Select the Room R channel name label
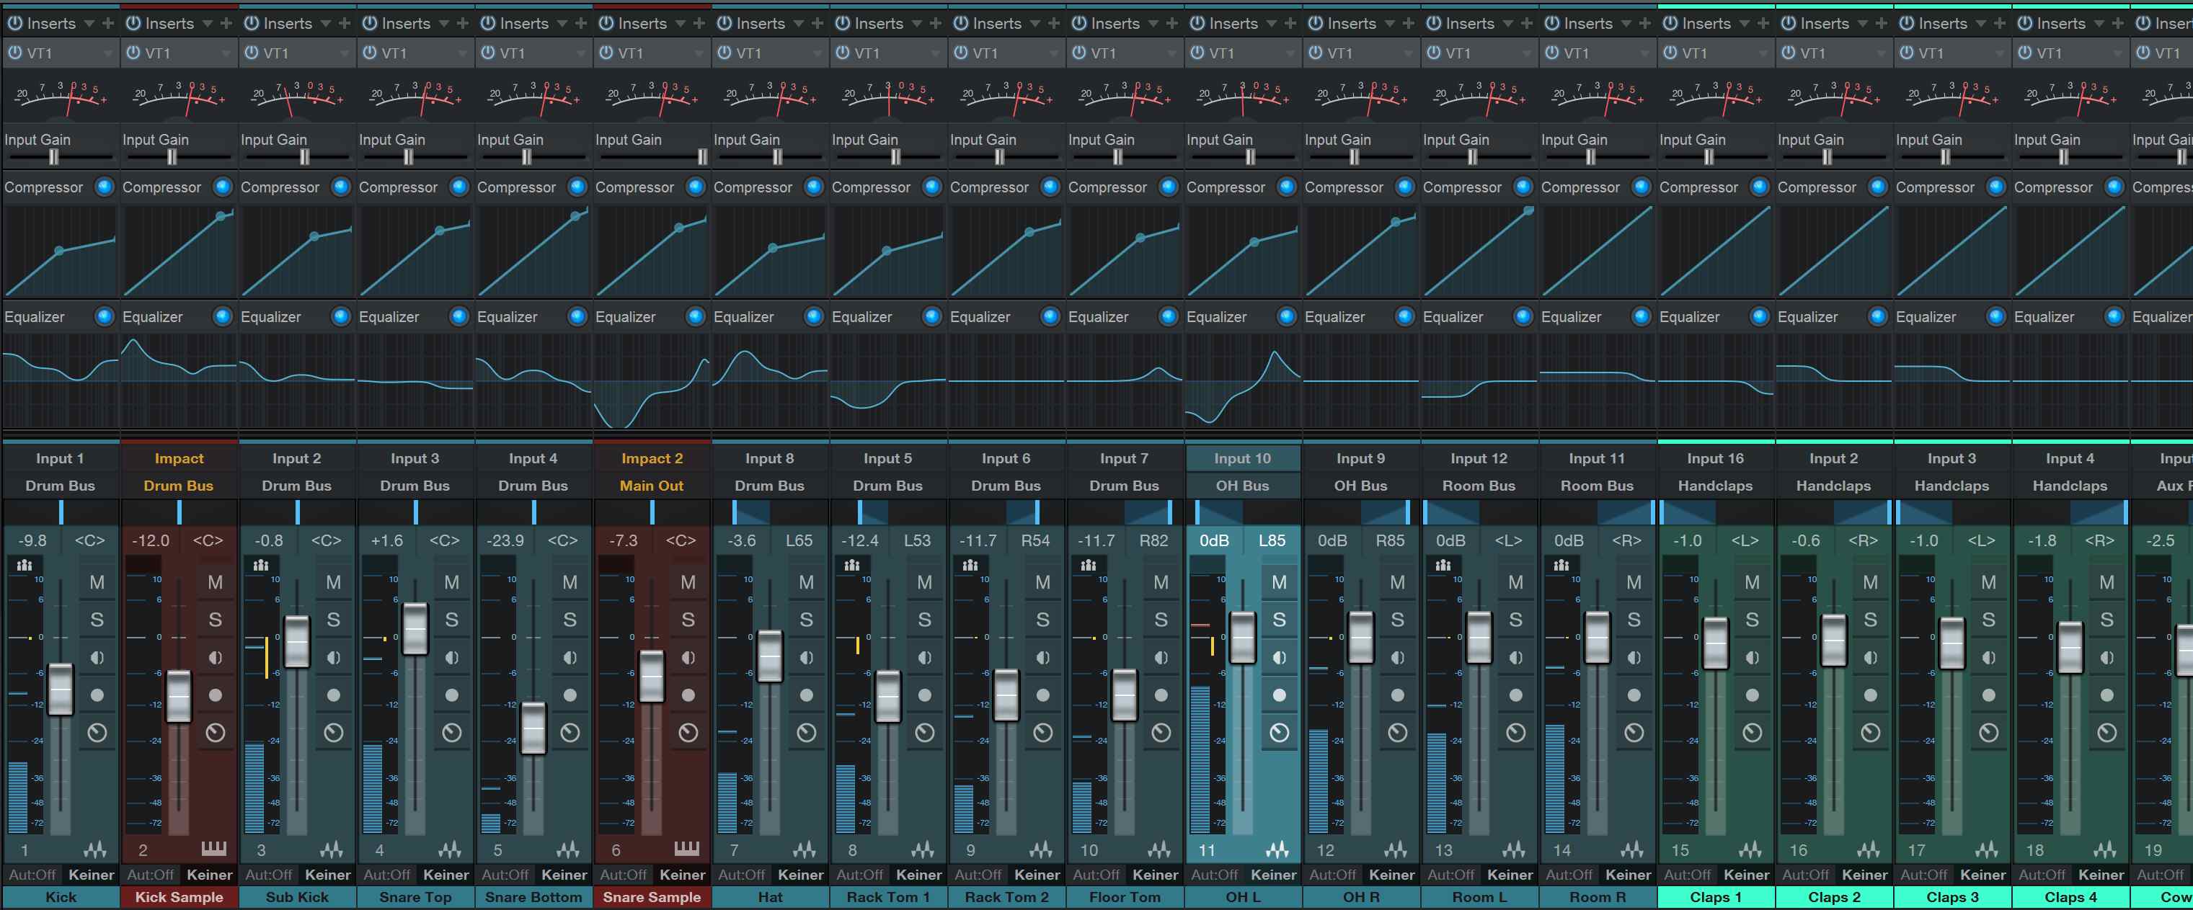Image resolution: width=2193 pixels, height=910 pixels. point(1597,897)
